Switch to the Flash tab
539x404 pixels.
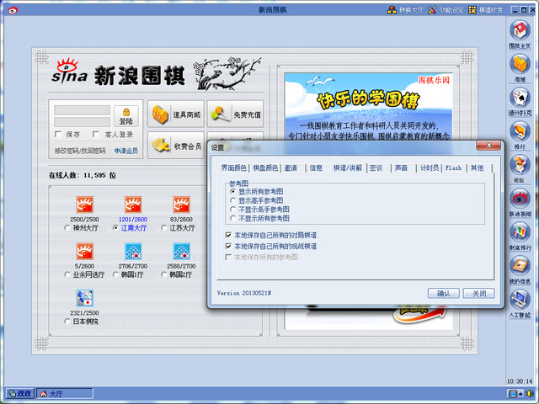[x=453, y=167]
